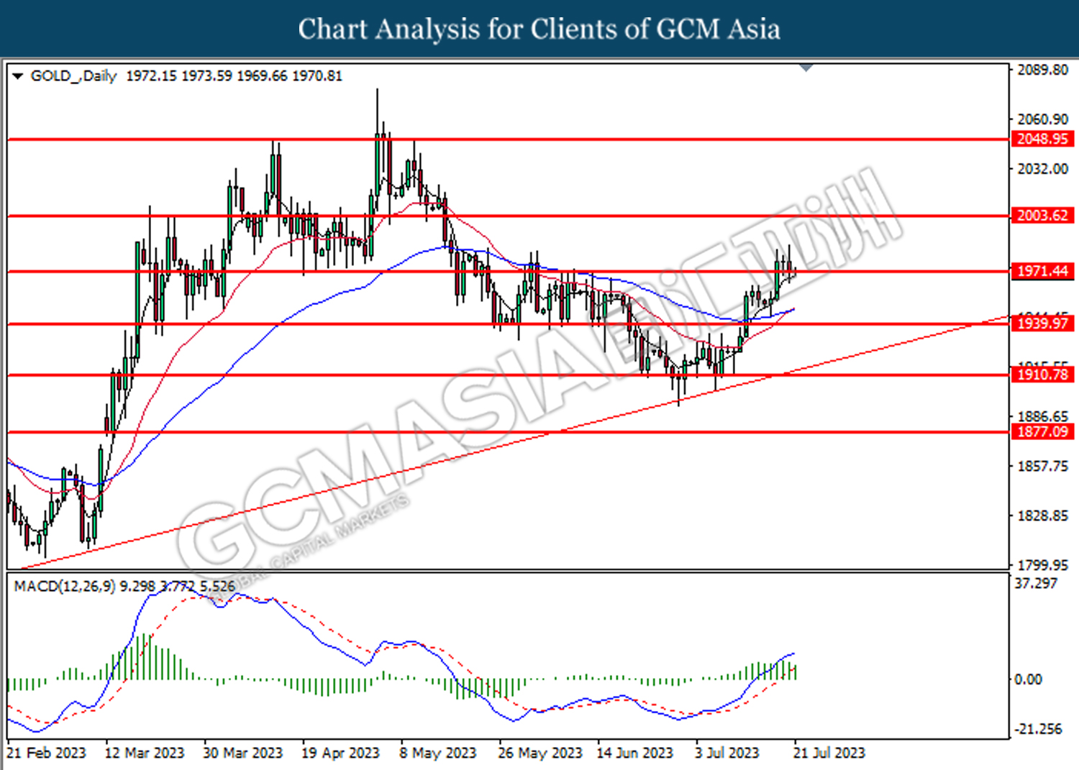The width and height of the screenshot is (1079, 770).
Task: Click the 8 May 2023 date label
Action: pos(438,753)
